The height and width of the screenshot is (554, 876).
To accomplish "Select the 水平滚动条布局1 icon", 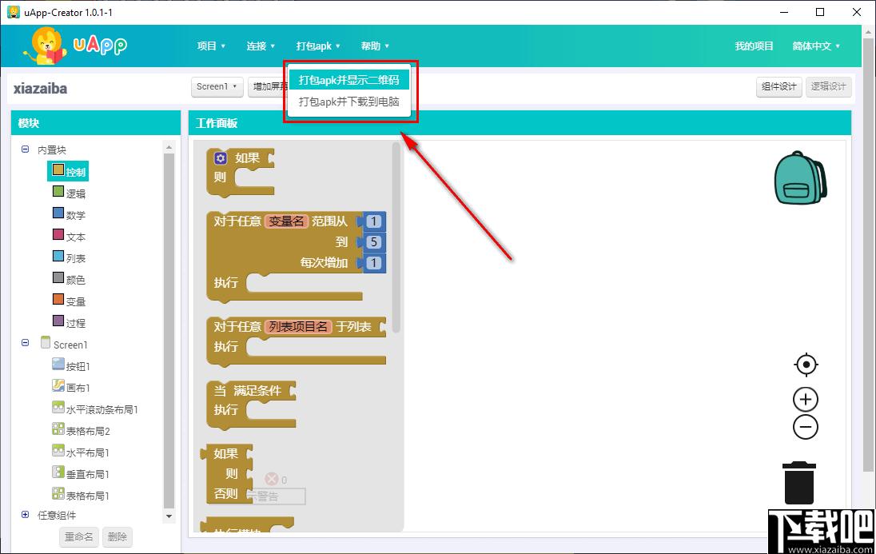I will pos(58,408).
